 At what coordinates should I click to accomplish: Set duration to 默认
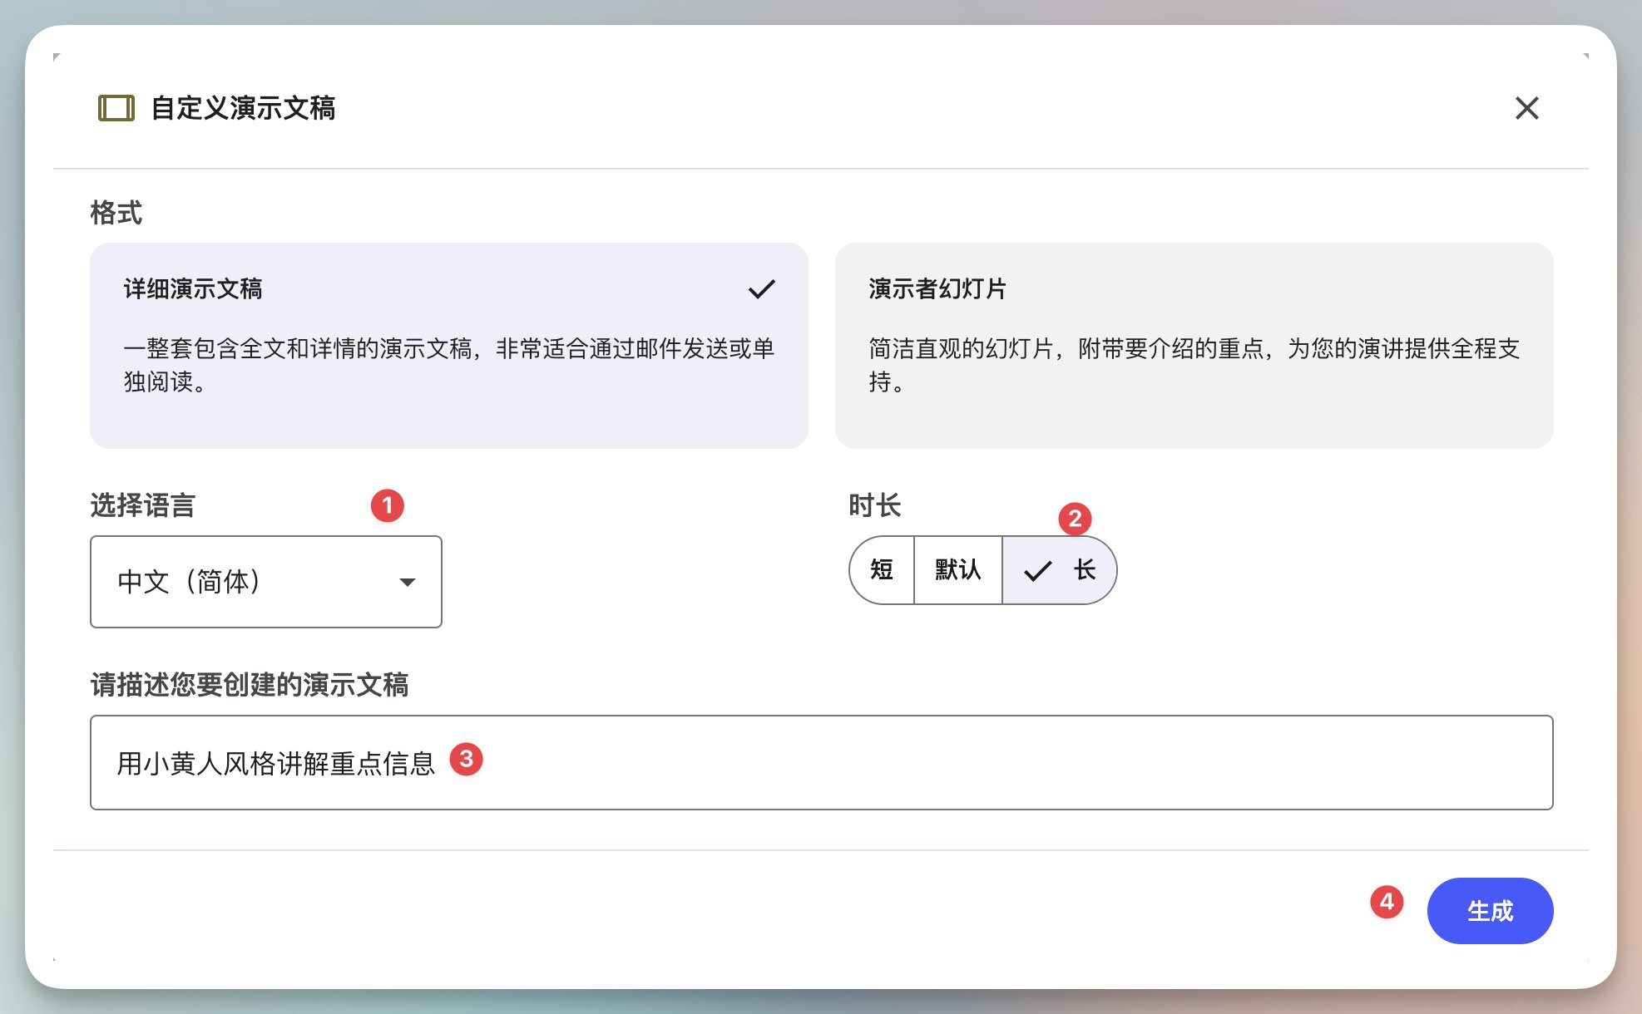coord(957,570)
